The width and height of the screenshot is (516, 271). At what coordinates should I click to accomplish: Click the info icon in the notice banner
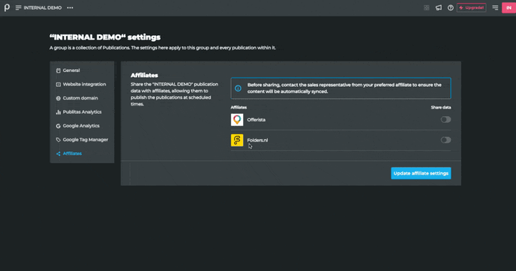pos(238,88)
